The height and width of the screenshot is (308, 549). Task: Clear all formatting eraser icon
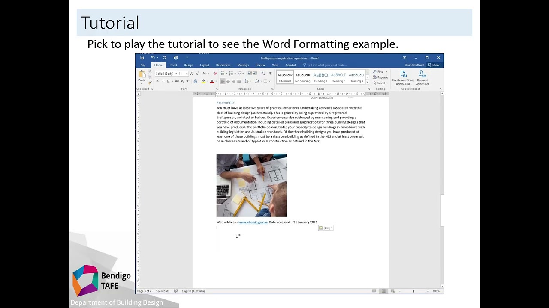click(215, 74)
